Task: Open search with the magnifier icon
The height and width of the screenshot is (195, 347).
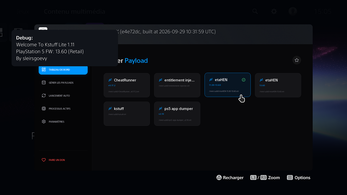Action: tap(255, 11)
